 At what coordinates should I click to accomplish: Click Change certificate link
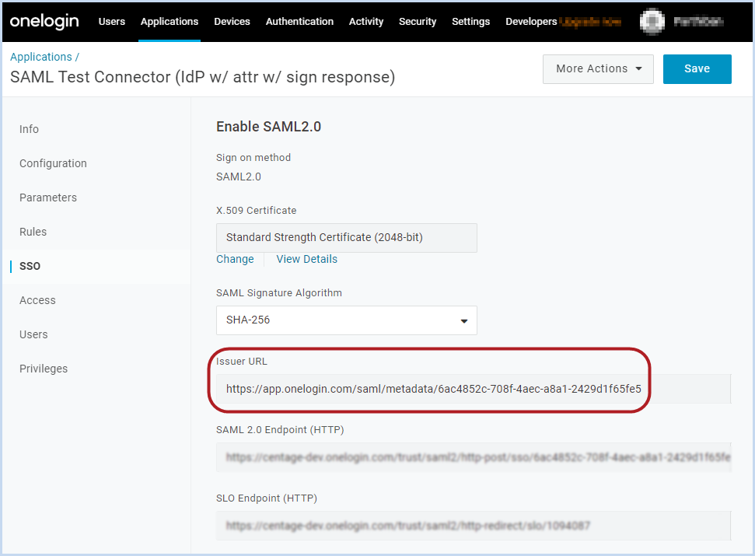pos(235,259)
